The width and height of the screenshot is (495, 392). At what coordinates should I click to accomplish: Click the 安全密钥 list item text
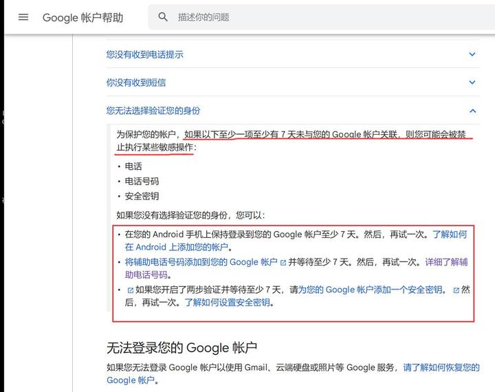[142, 196]
